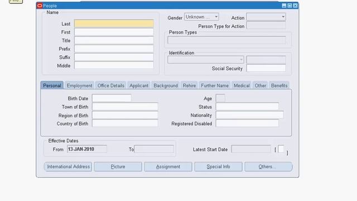The width and height of the screenshot is (357, 201).
Task: Minimize the People window
Action: (284, 6)
